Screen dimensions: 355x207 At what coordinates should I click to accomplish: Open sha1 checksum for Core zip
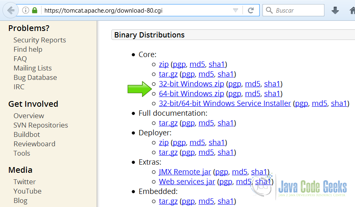click(217, 64)
